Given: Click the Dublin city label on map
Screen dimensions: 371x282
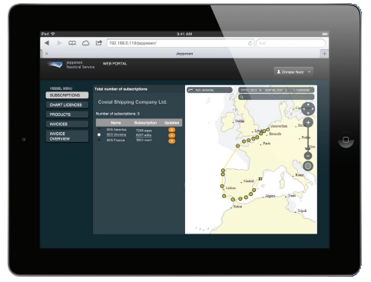Looking at the screenshot, I should tap(240, 121).
